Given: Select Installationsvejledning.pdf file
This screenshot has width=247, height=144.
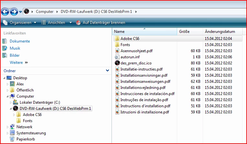Looking at the screenshot, I should (x=143, y=88).
